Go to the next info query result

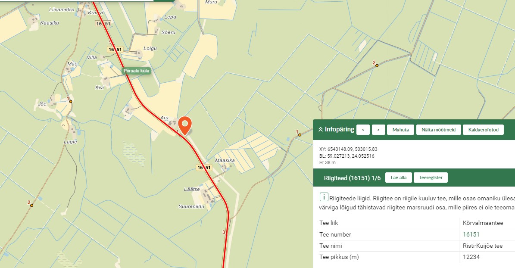click(378, 130)
